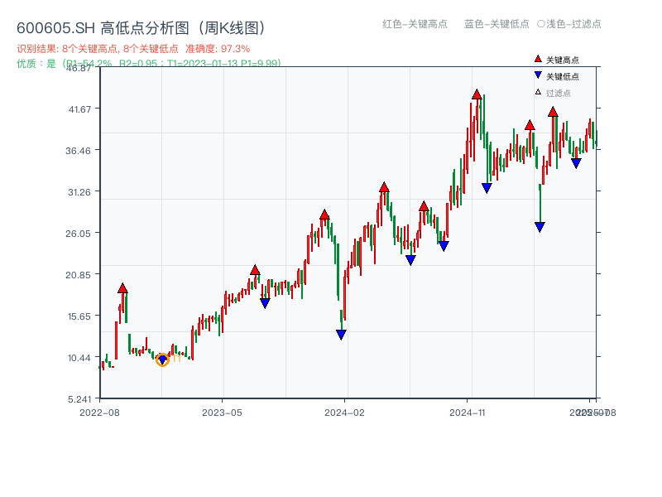Click the chart title 600605.SH 高低点分析图
The height and width of the screenshot is (497, 662).
(142, 28)
